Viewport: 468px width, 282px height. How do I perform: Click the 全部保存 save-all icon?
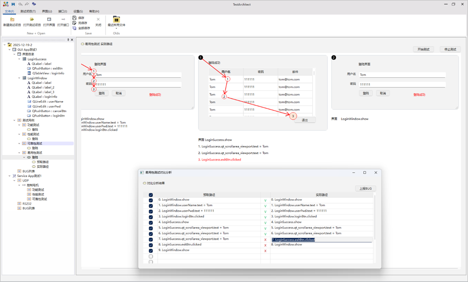[74, 28]
